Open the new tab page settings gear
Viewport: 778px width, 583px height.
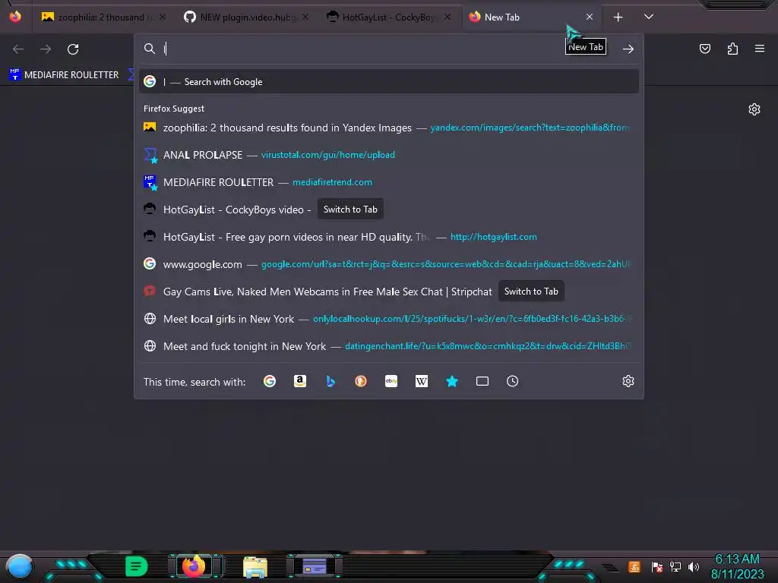[x=754, y=109]
